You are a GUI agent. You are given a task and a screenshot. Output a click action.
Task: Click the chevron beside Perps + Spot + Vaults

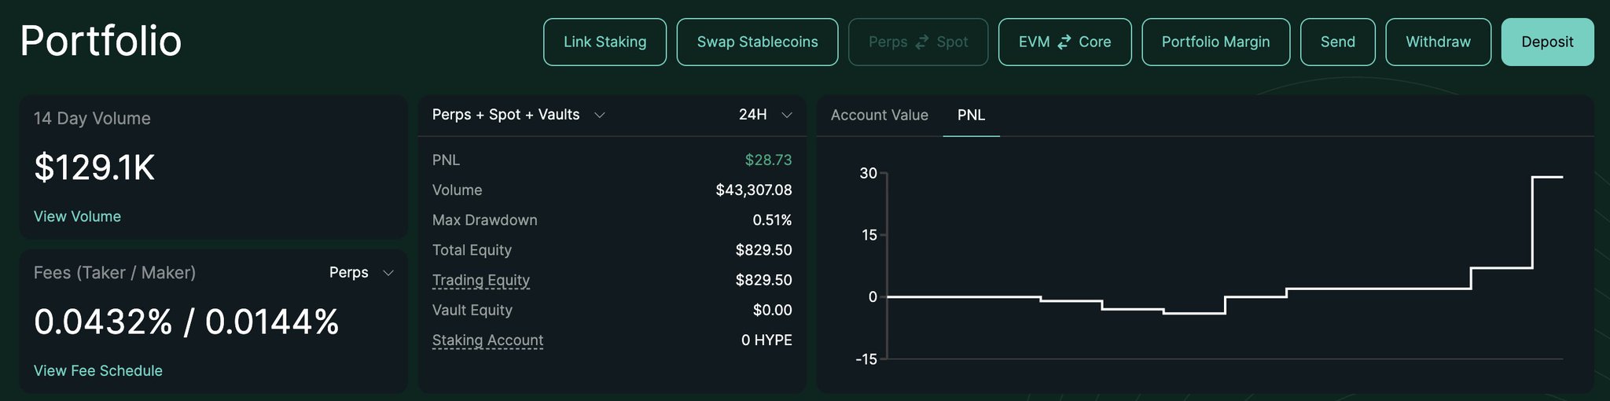tap(599, 115)
